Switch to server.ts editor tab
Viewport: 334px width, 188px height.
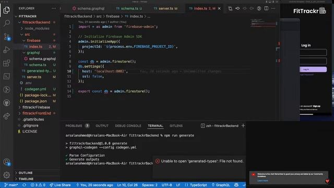(165, 8)
